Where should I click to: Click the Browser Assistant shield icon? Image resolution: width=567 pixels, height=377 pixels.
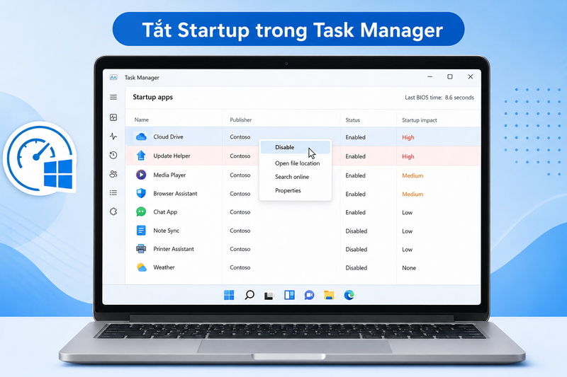coord(141,193)
